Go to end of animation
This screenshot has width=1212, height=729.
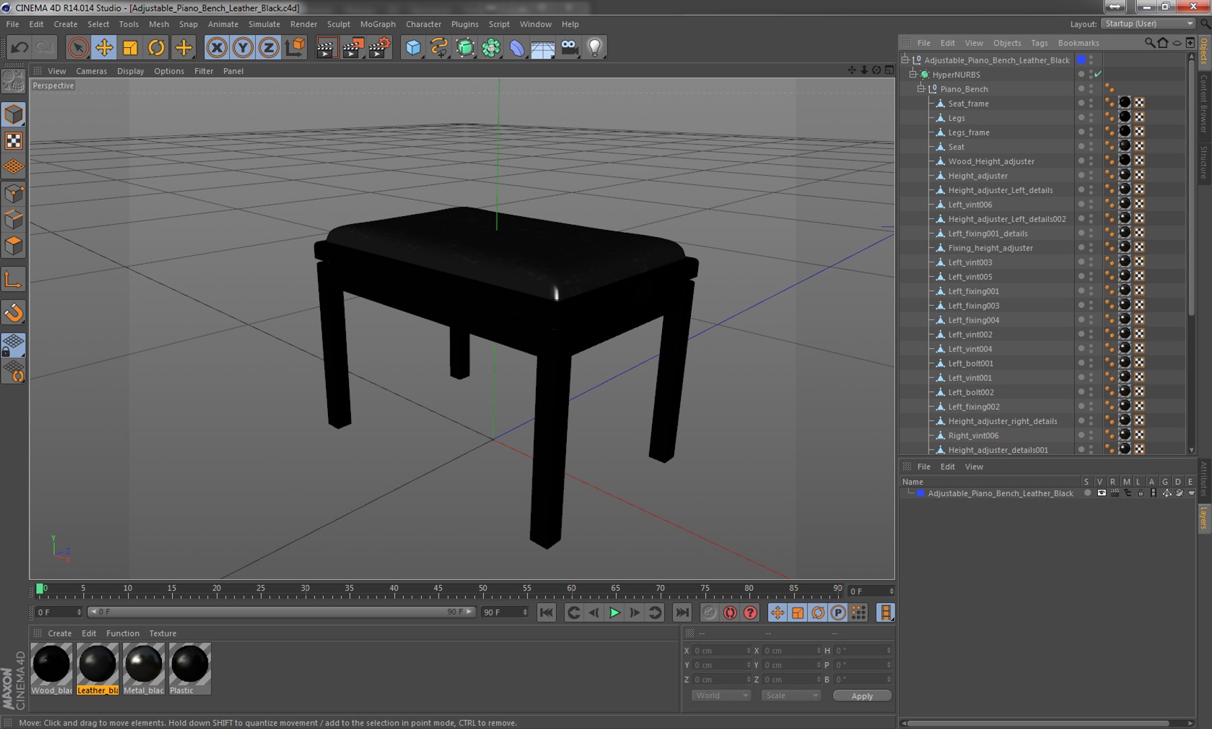coord(682,612)
